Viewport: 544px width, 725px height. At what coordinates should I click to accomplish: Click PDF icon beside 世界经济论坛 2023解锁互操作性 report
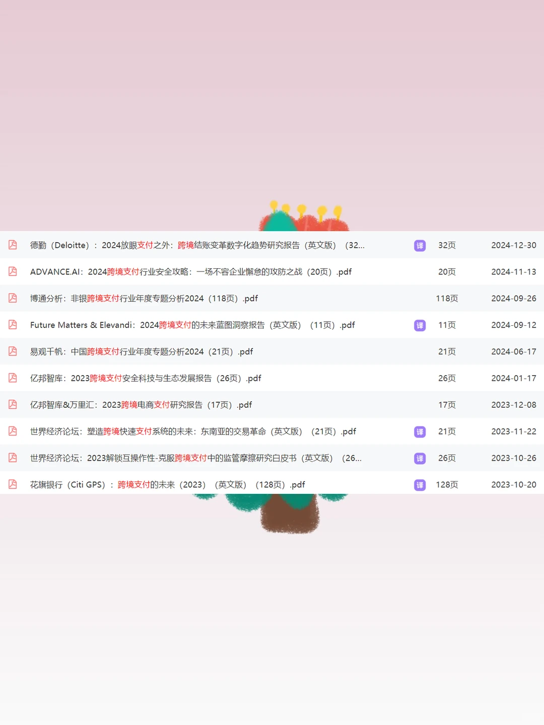pos(13,458)
